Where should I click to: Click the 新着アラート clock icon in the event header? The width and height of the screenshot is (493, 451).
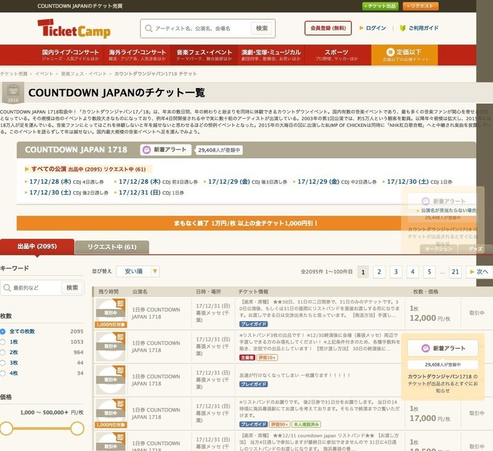click(147, 150)
